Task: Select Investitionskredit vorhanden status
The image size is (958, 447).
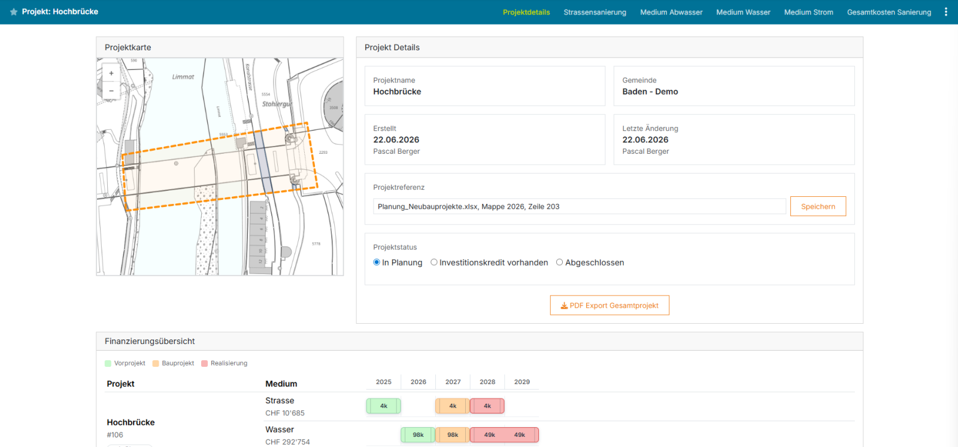Action: point(434,262)
